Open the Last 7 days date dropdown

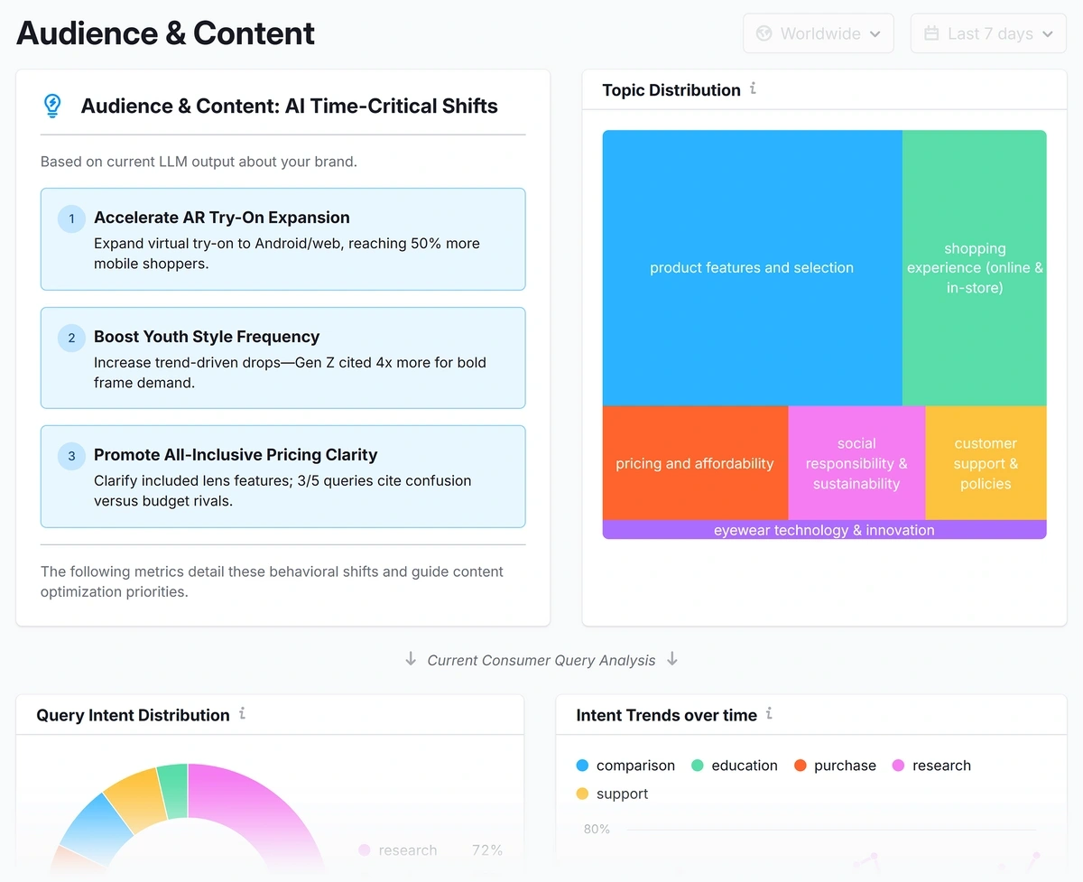(x=988, y=33)
